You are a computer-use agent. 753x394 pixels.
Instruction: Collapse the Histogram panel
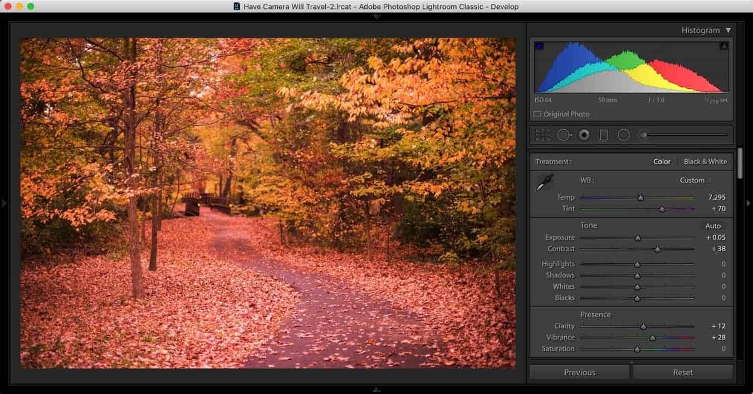click(728, 30)
